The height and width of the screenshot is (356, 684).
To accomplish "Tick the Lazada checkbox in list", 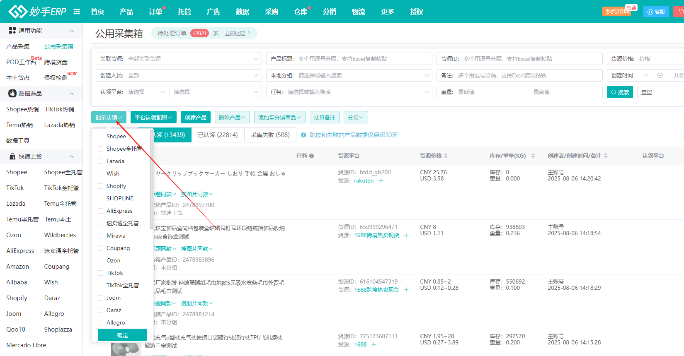I will [x=100, y=161].
